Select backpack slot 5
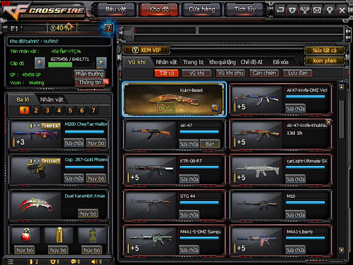Screen dimensions: 353x265 coord(71,110)
